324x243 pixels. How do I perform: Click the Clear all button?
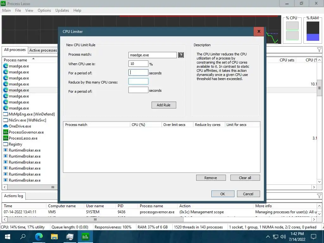[x=245, y=178]
